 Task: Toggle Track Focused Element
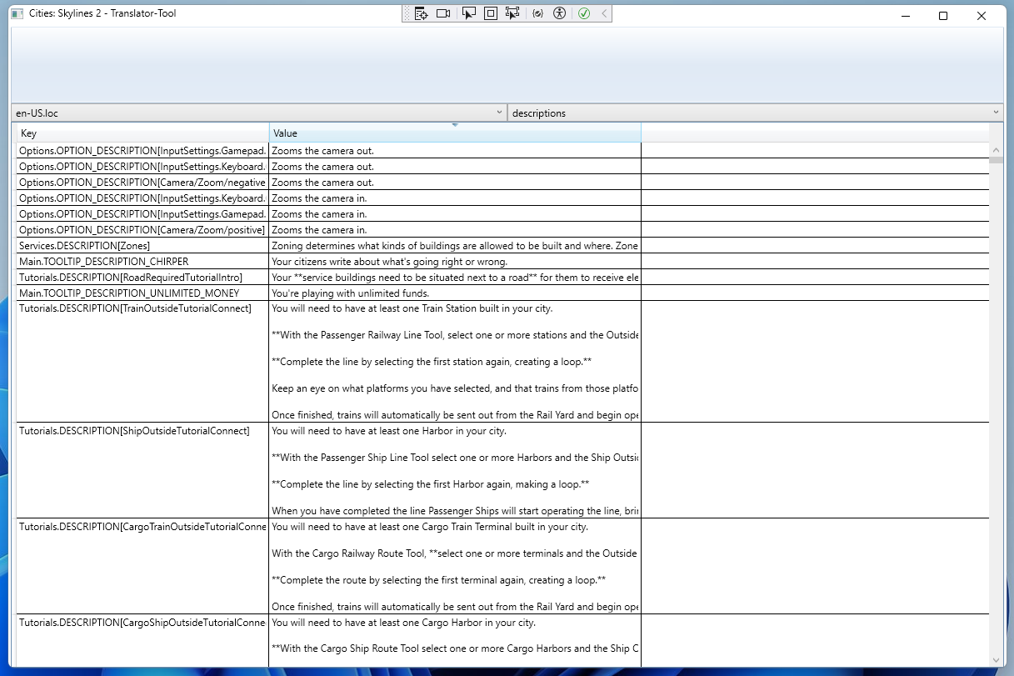512,13
